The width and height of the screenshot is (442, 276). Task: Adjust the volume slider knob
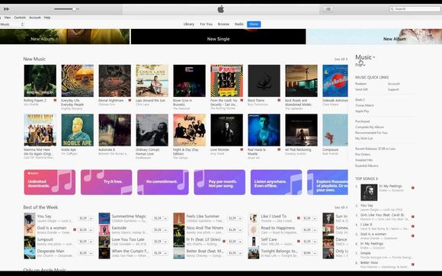click(74, 9)
